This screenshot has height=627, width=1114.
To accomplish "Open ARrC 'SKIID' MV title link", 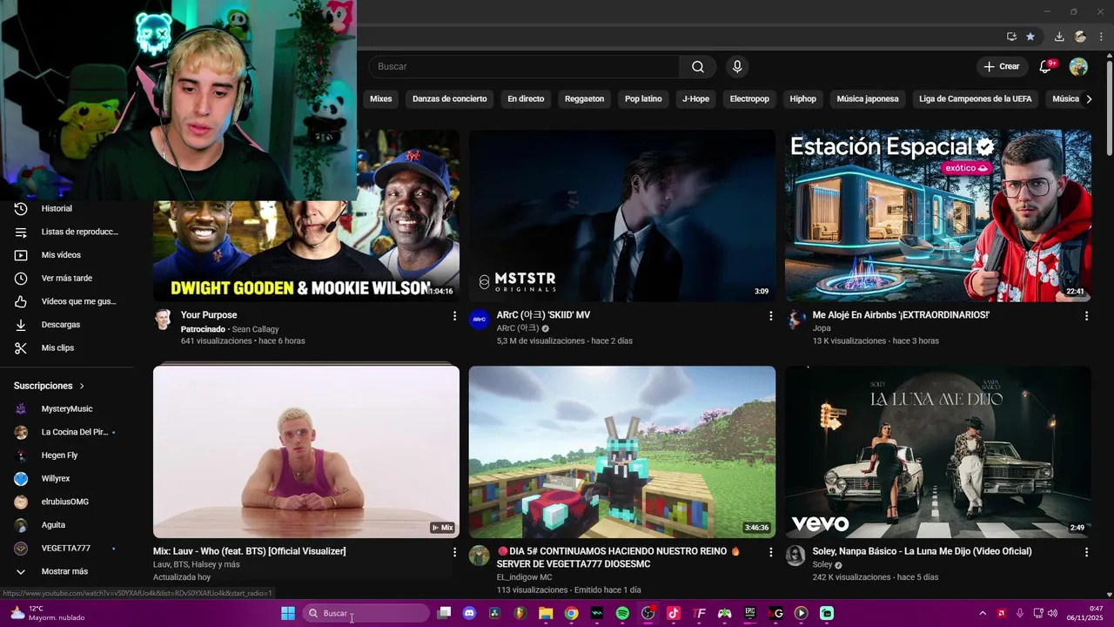I will tap(543, 315).
